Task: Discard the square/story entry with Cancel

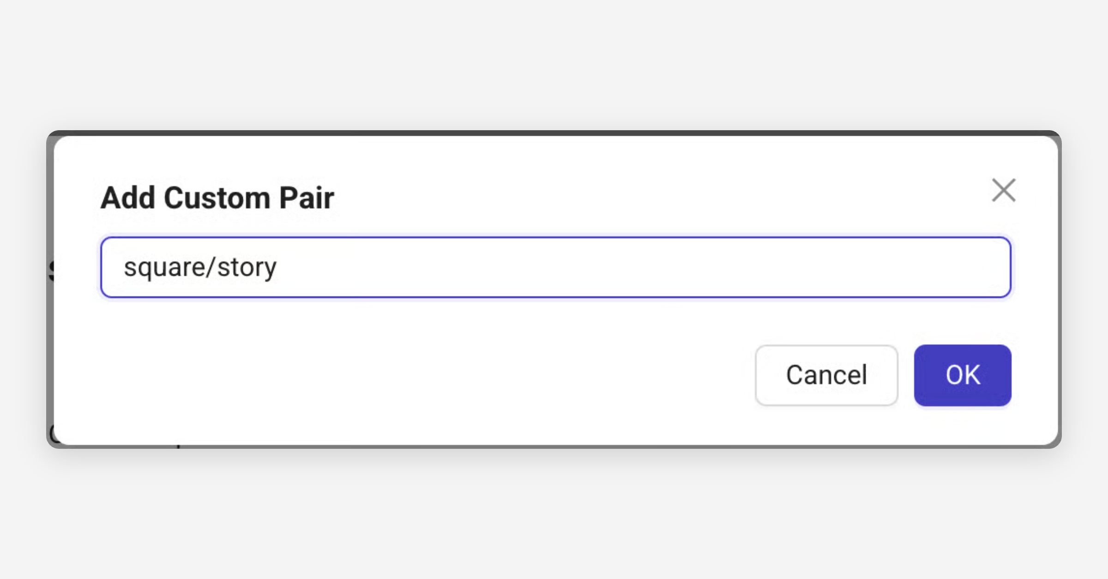Action: click(x=826, y=375)
